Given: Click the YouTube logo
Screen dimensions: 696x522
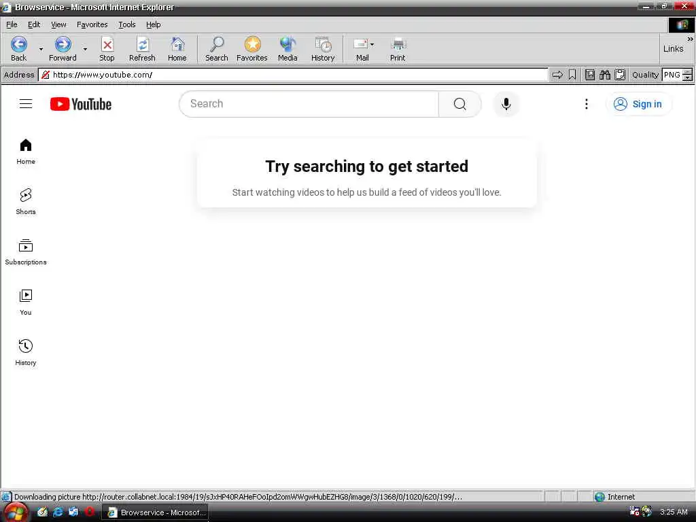Looking at the screenshot, I should tap(81, 104).
